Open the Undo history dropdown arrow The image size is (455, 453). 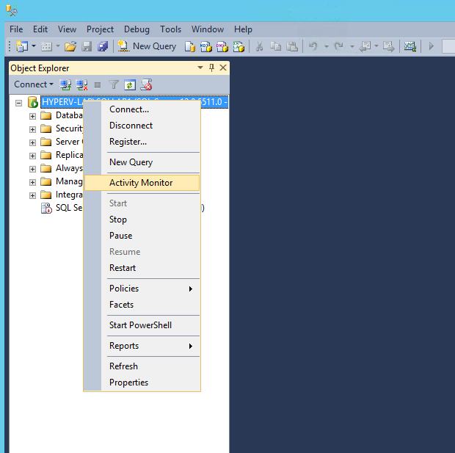[326, 46]
